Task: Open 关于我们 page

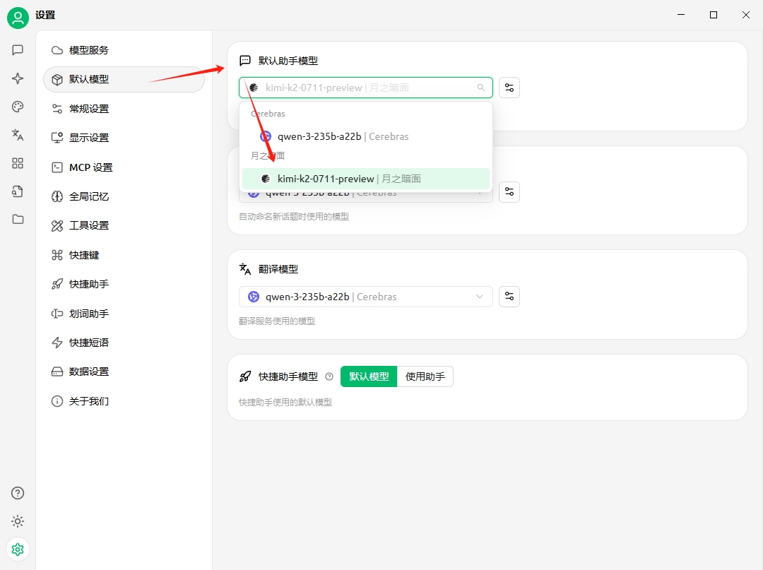Action: click(x=124, y=401)
